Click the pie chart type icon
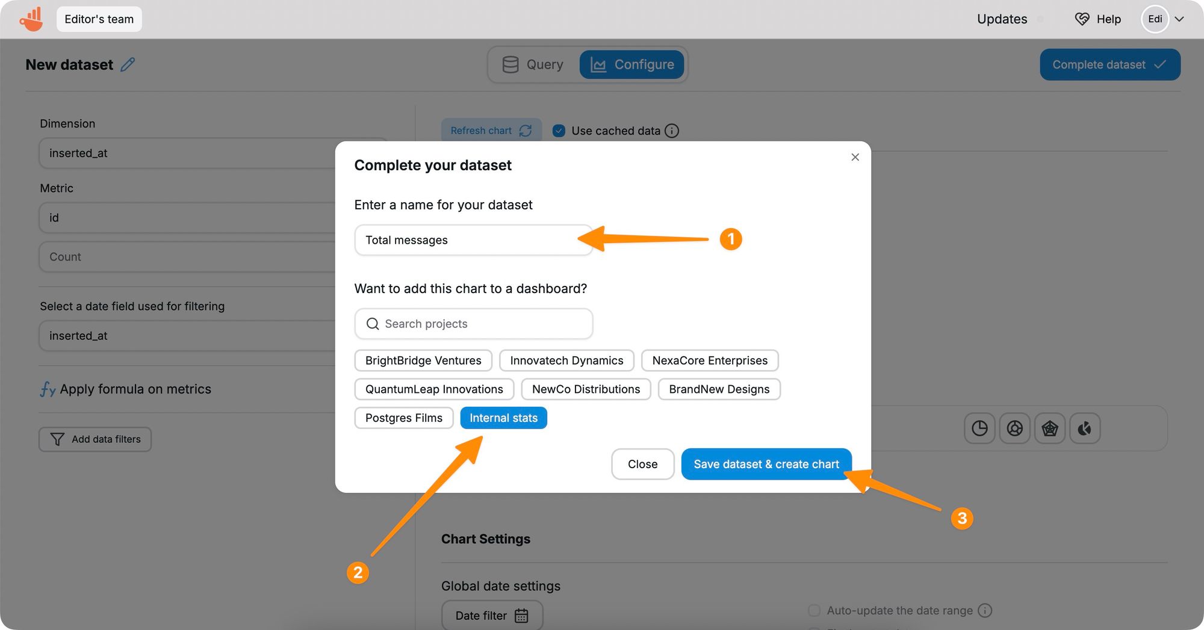The width and height of the screenshot is (1204, 630). (979, 428)
